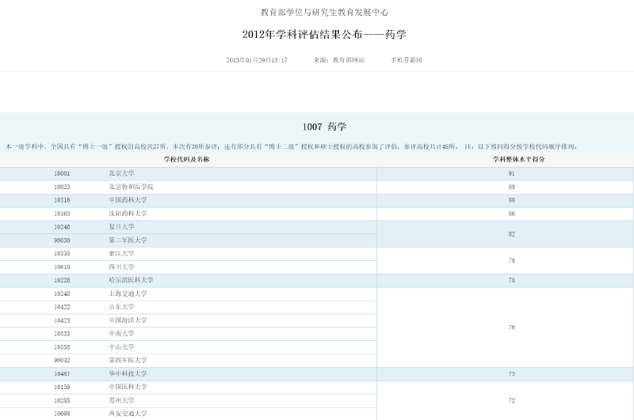Select school code 10163

62,214
